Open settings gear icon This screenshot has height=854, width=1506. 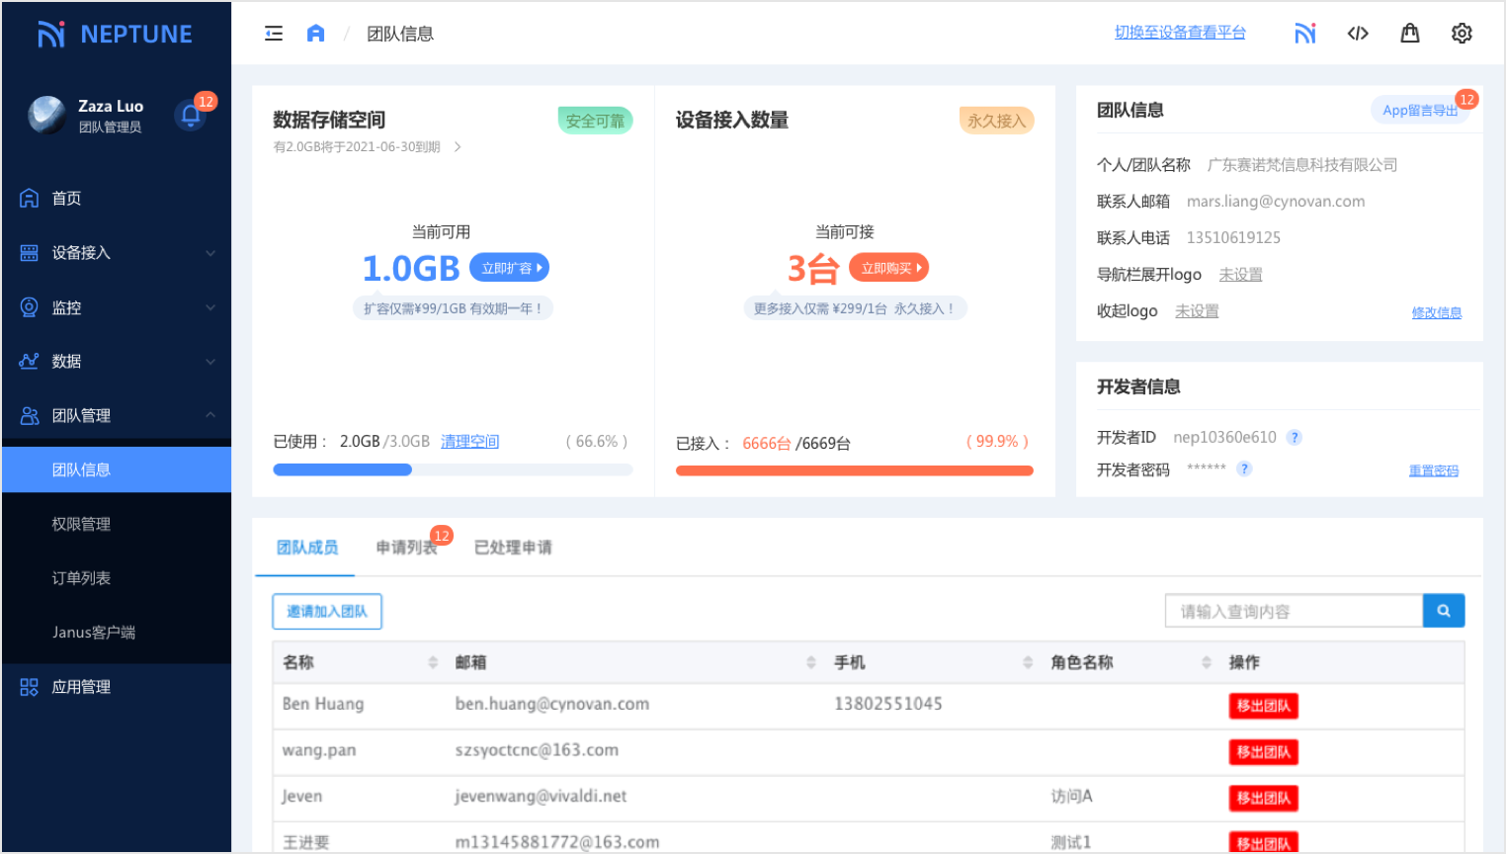click(x=1462, y=34)
